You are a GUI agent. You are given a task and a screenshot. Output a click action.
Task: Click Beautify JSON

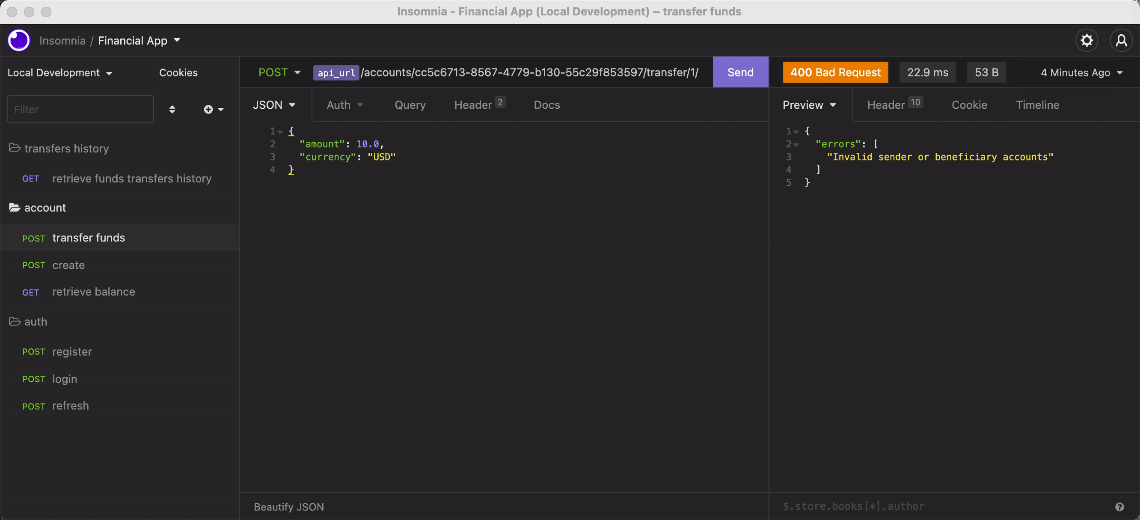(x=288, y=507)
